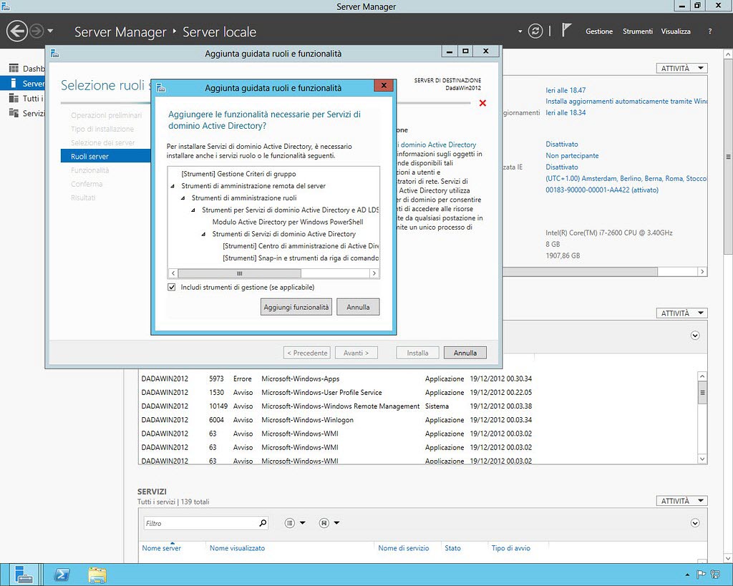Open the notifications flag icon
733x586 pixels.
click(566, 31)
